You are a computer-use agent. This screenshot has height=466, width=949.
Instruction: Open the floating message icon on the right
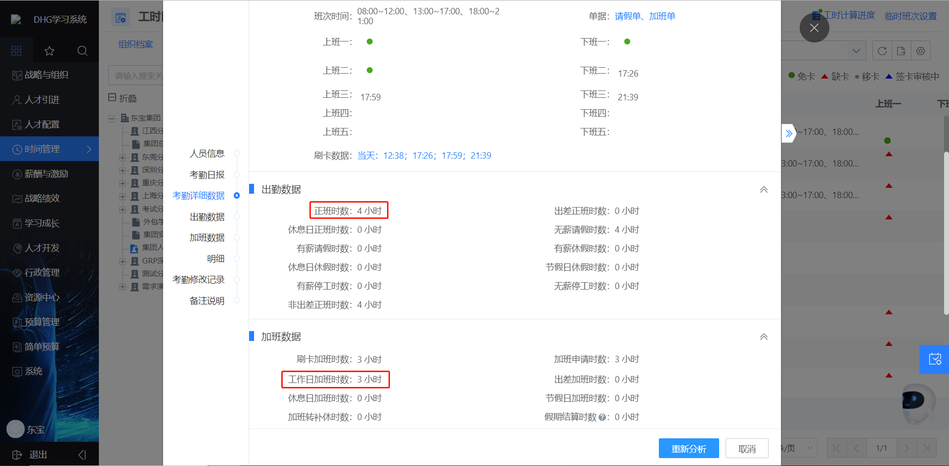pyautogui.click(x=934, y=359)
